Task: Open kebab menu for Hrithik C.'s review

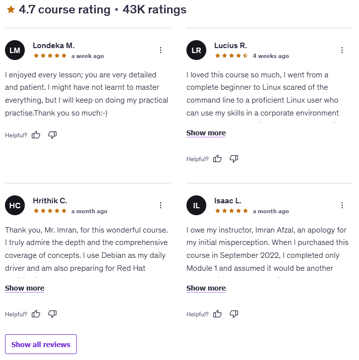Action: [161, 205]
